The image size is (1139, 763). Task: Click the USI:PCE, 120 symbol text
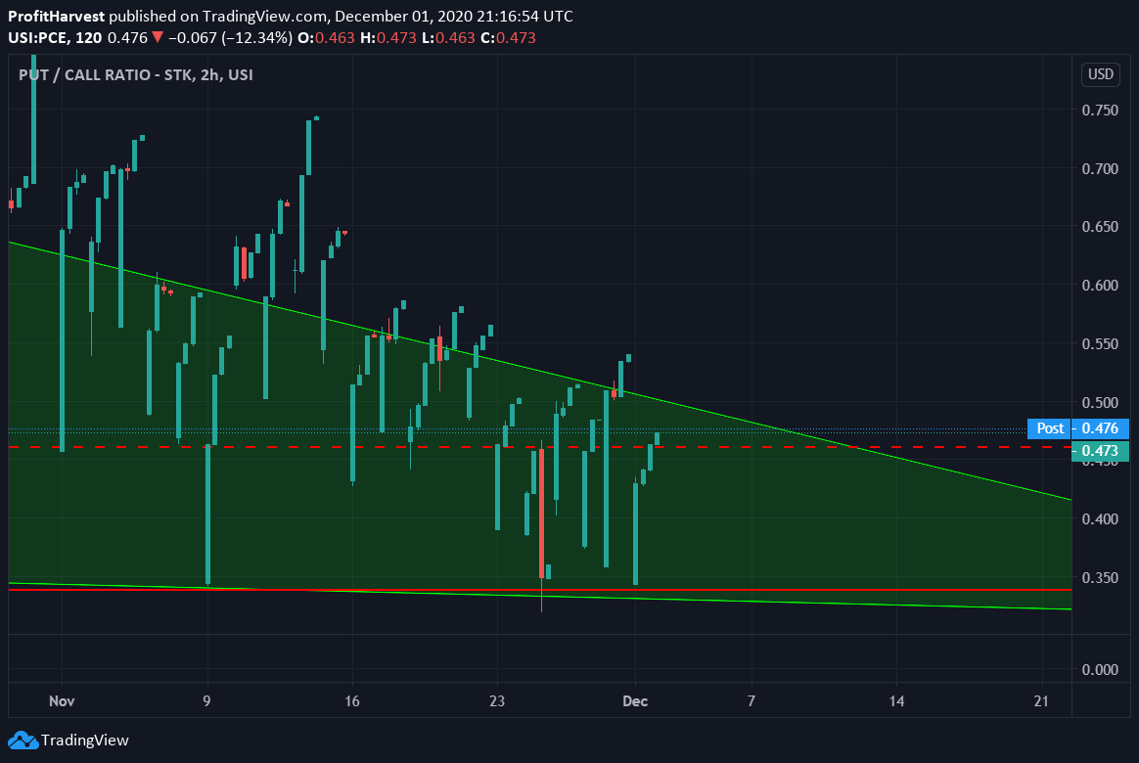55,38
